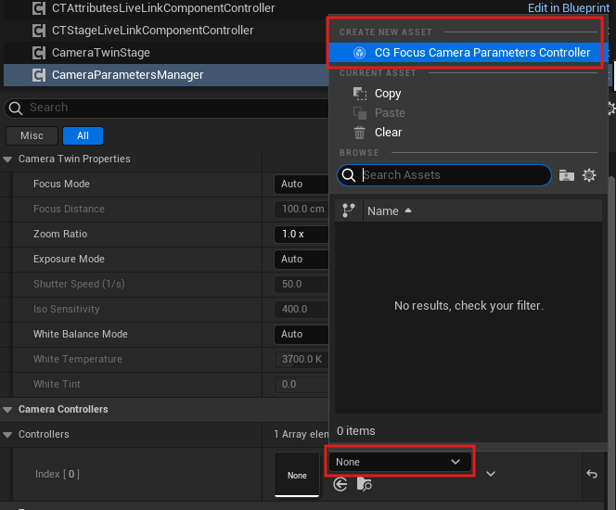Click the revision control column icon
Screen dimensions: 616x510
(x=349, y=210)
